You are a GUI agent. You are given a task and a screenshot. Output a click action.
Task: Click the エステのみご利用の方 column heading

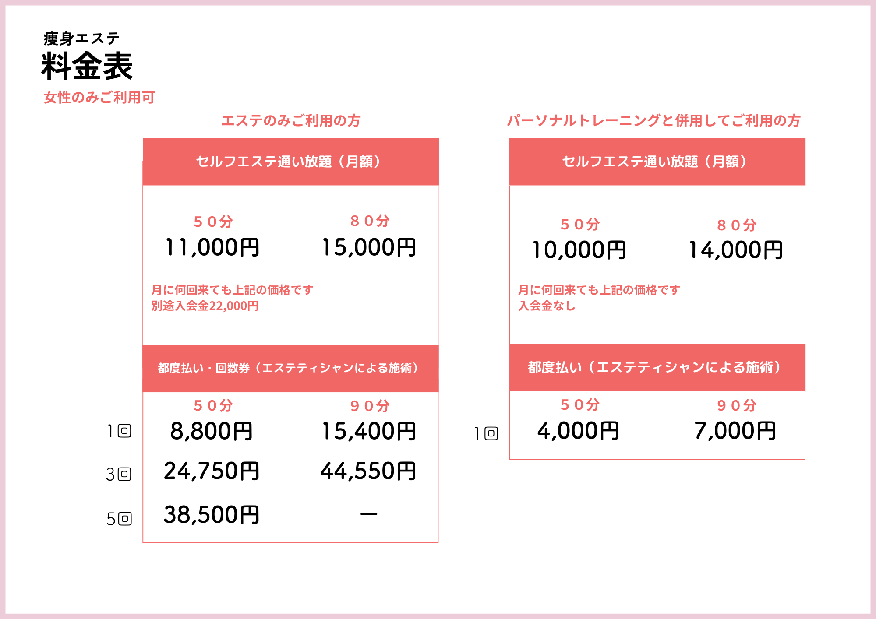coord(291,120)
